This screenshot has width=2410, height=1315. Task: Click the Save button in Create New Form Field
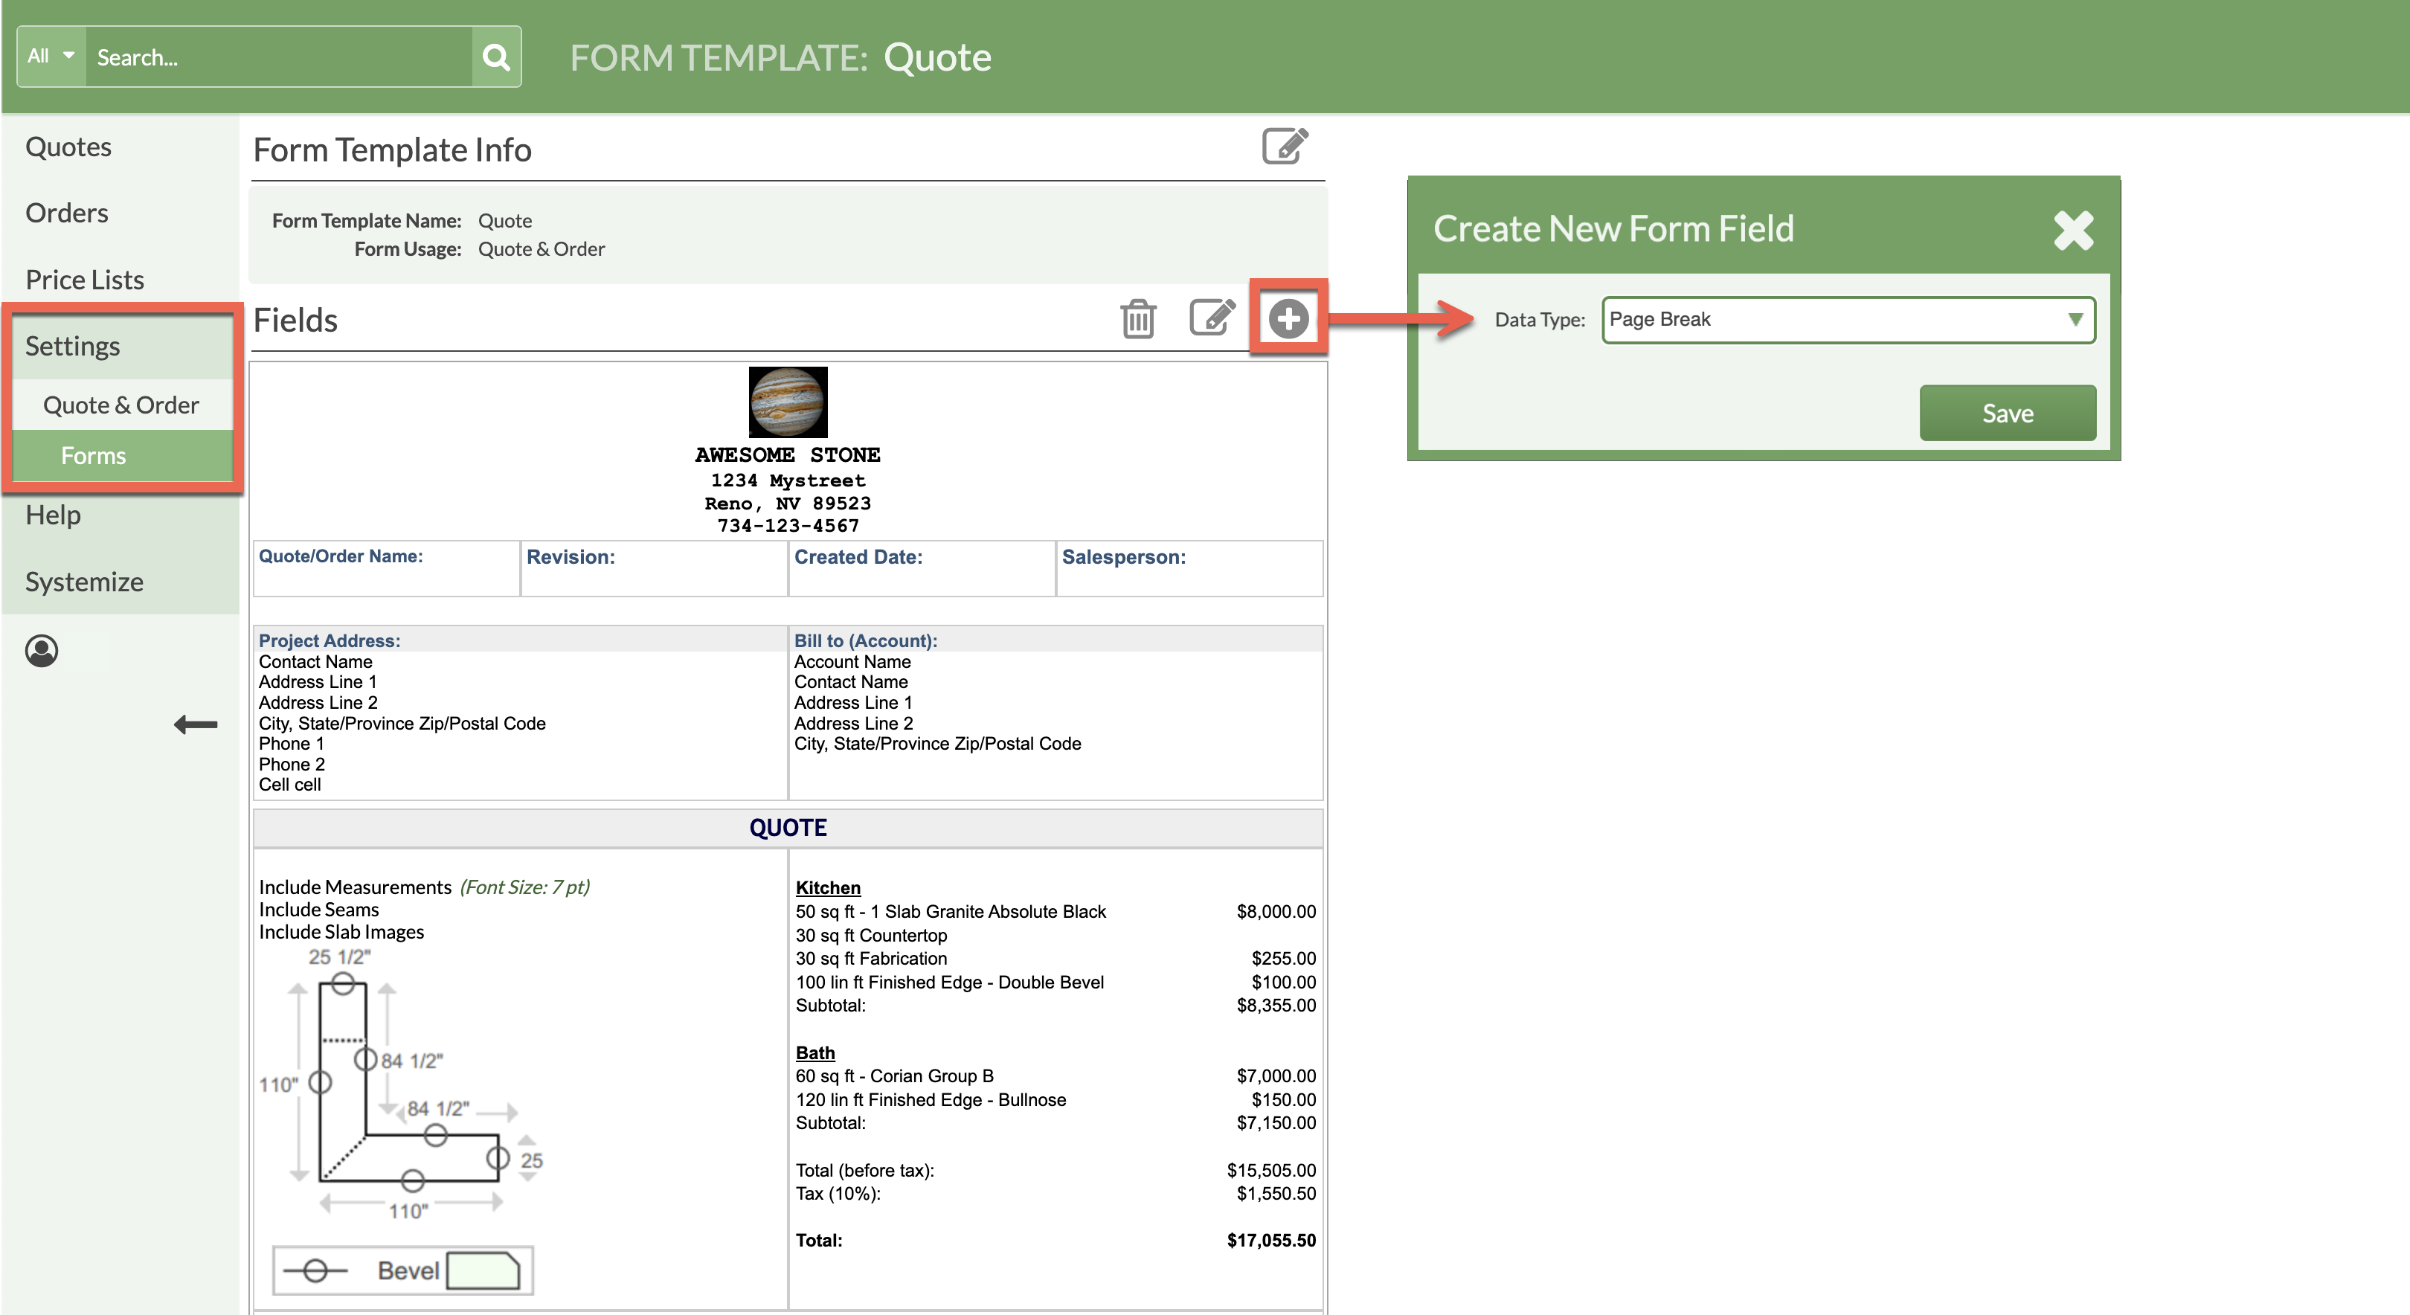(2008, 413)
